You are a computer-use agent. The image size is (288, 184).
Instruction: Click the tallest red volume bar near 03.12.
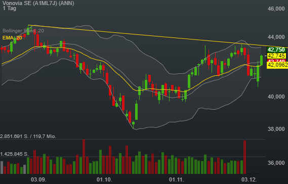(244, 157)
